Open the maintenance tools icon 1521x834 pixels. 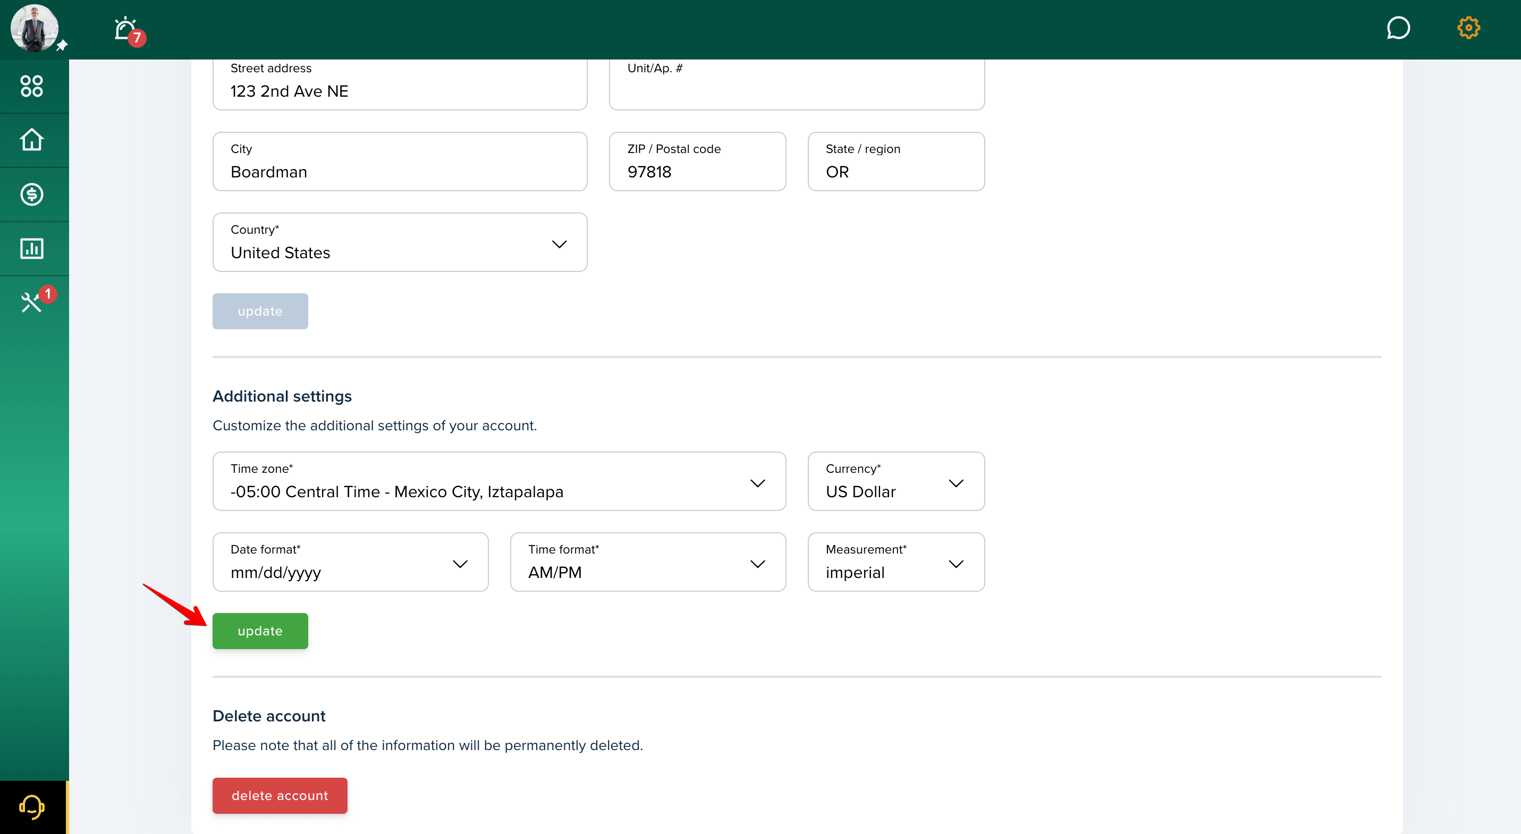(31, 303)
